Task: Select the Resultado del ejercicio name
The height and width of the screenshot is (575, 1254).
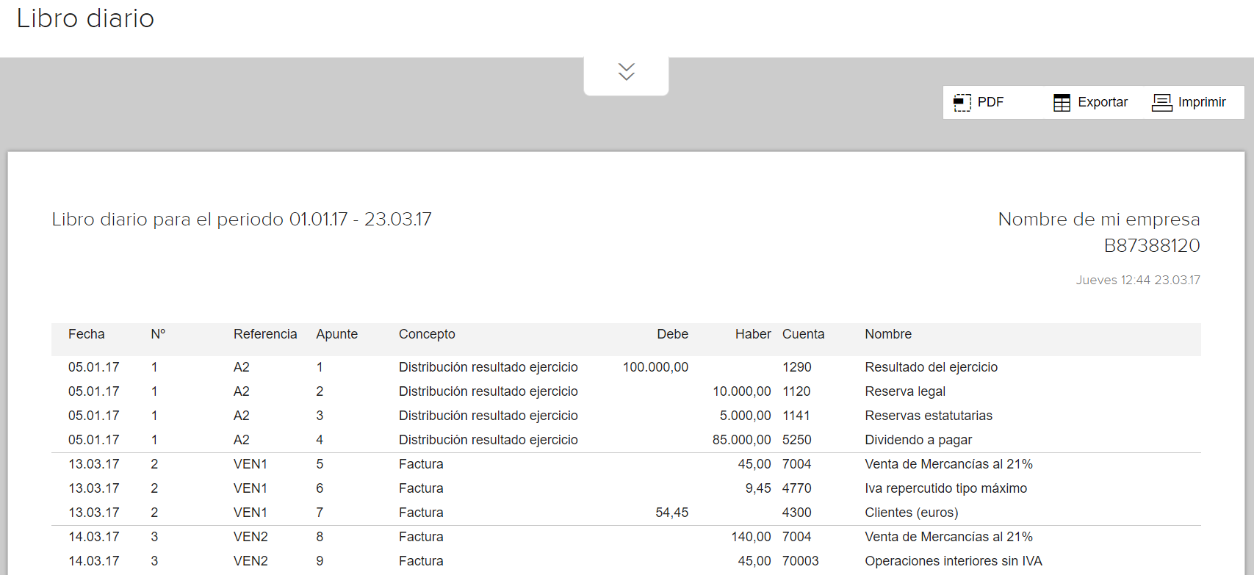Action: 931,367
